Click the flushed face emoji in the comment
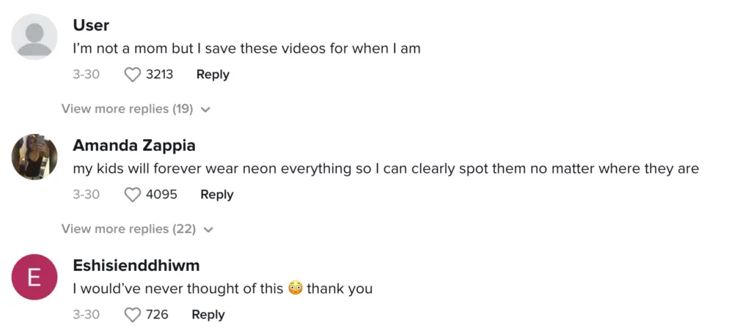 295,289
